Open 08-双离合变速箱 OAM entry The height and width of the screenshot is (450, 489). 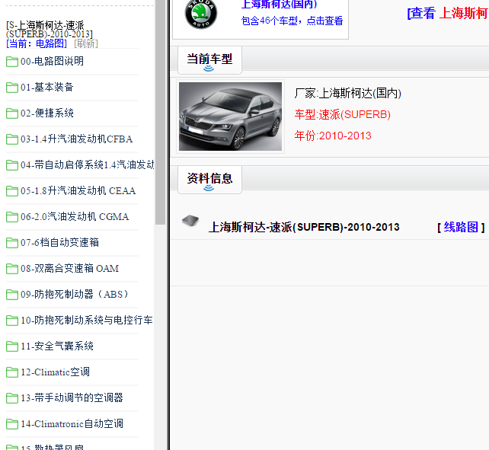tap(69, 268)
